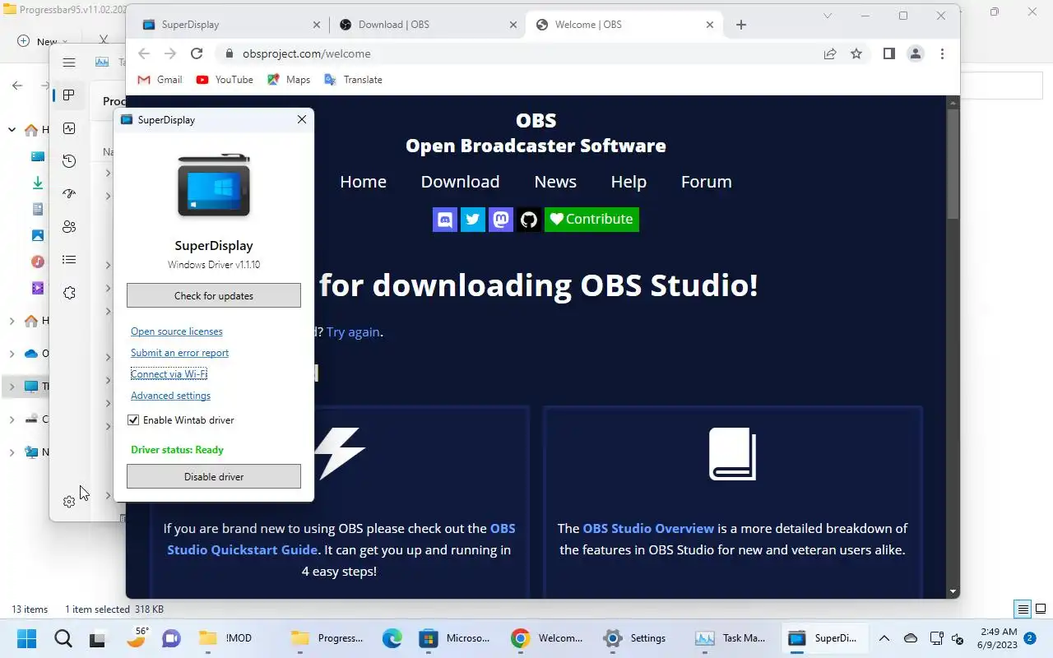Expand This PC node in File Explorer
Screen dimensions: 1053x658
(x=12, y=387)
